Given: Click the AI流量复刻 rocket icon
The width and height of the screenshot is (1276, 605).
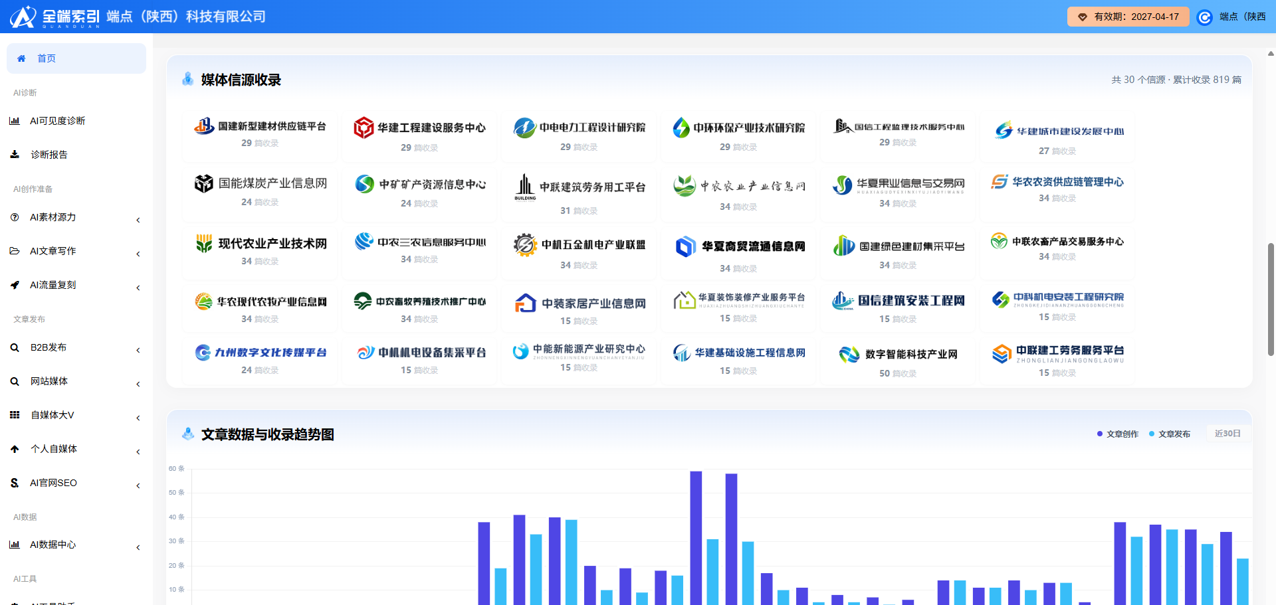Looking at the screenshot, I should [15, 285].
